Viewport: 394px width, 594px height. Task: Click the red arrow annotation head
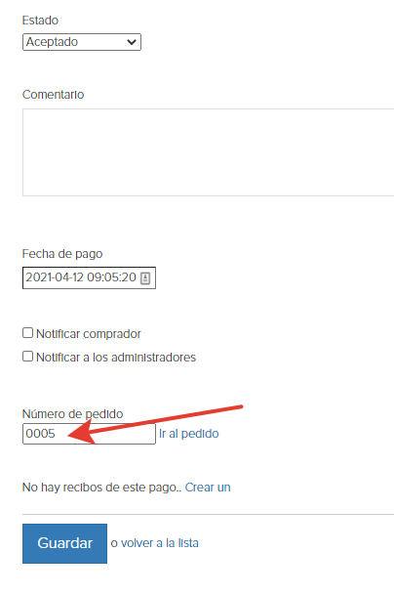81,433
